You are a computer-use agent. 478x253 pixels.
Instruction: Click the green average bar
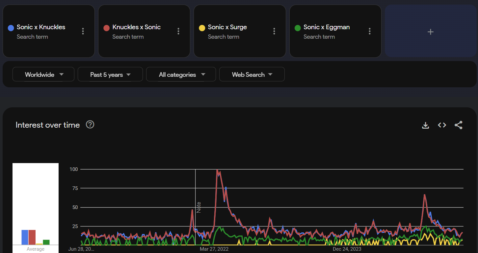46,242
